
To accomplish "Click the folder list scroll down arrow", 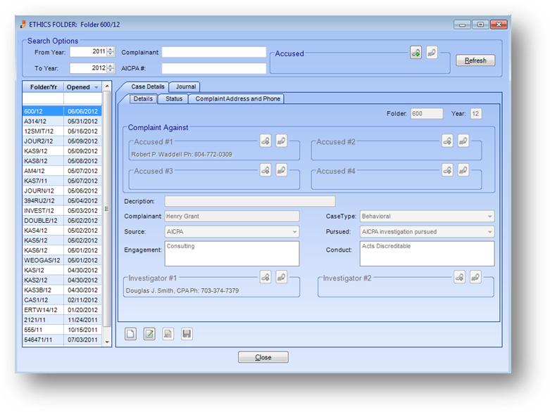I will [x=107, y=342].
